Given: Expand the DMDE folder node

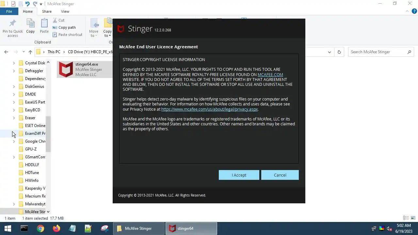Looking at the screenshot, I should (14, 94).
